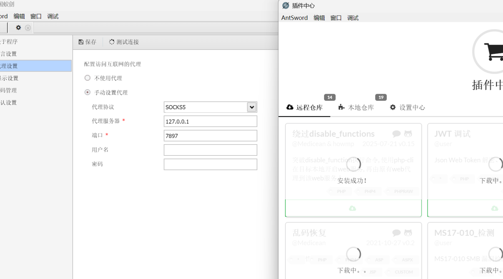Click the shopping cart logo icon
This screenshot has height=279, width=503.
coord(493,52)
